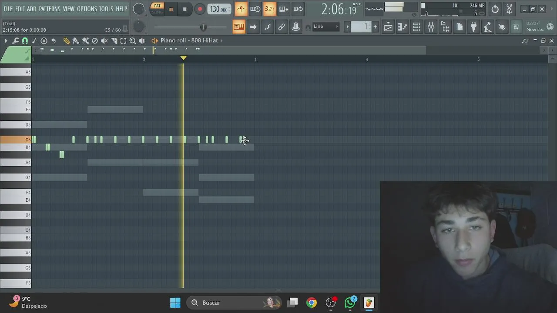Click the 130.000 tempo field
Screen dimensions: 557x313
tap(219, 9)
